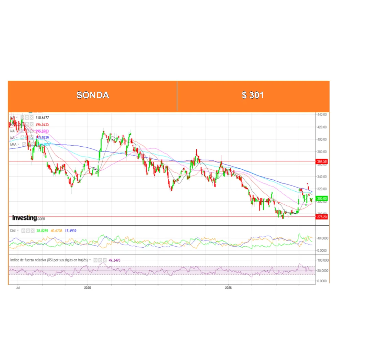Click the Jul label on time axis

18,288
